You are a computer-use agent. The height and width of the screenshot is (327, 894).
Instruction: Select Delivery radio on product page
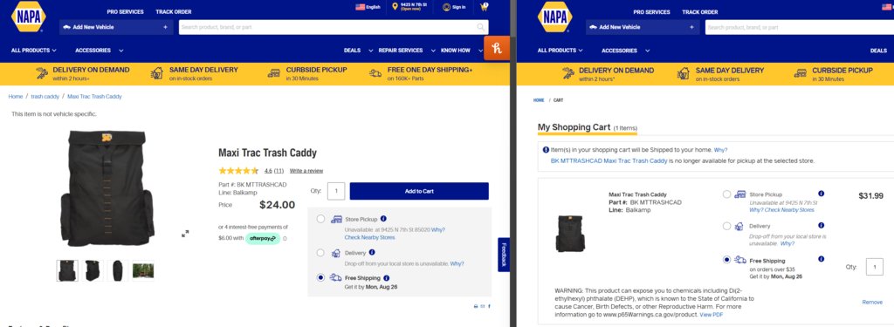pos(321,252)
